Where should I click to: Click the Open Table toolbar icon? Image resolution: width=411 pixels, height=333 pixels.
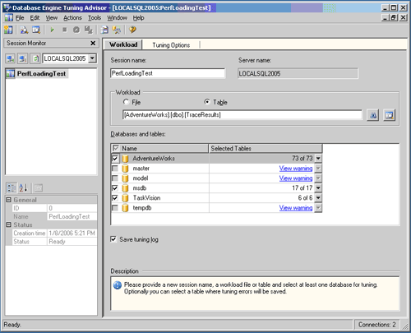coord(36,30)
